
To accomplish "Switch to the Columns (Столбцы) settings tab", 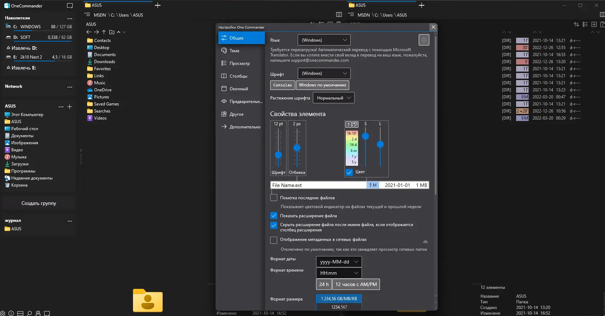I will click(242, 76).
